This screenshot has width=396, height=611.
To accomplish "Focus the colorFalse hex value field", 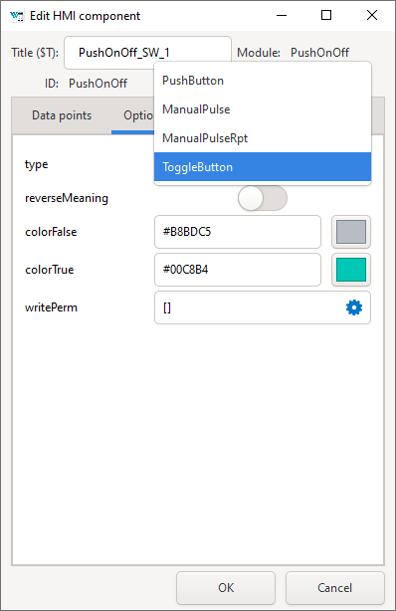I will (238, 232).
